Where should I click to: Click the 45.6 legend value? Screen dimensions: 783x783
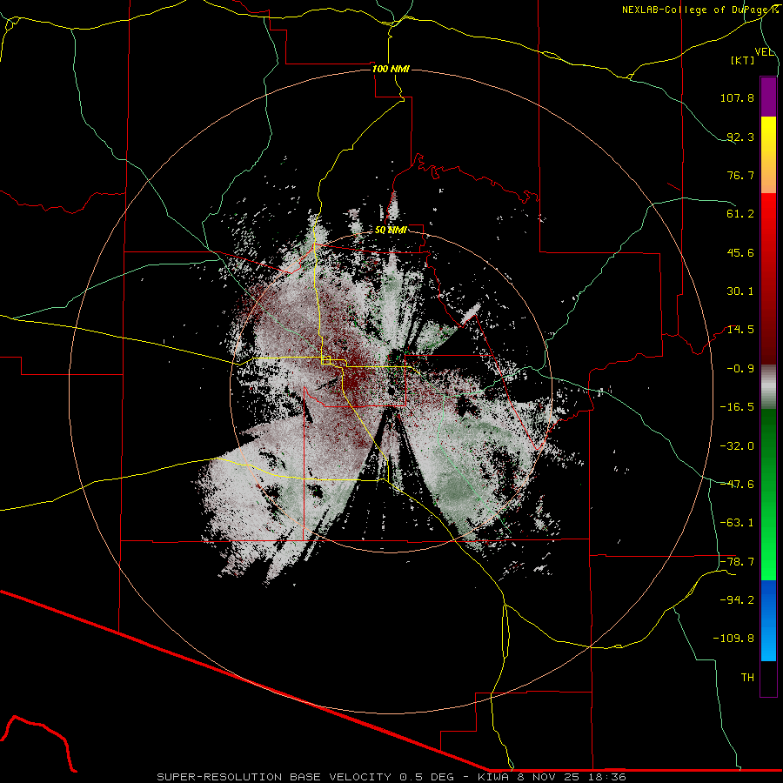point(740,252)
